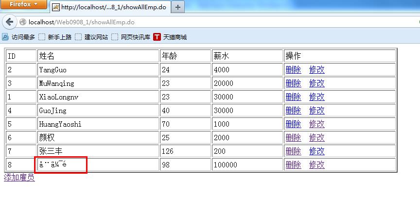
Task: Edit employee GuoJing via 修改
Action: coord(316,111)
